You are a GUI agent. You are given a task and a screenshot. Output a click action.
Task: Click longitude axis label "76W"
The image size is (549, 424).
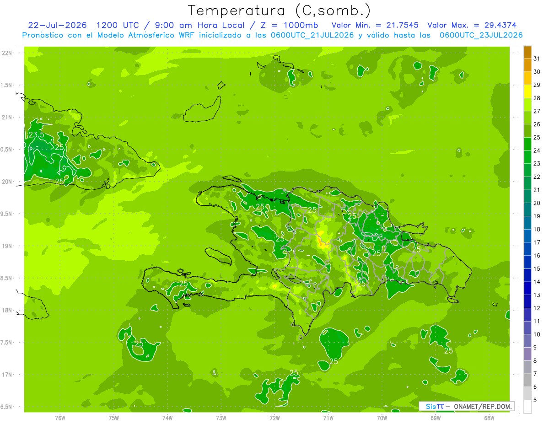coord(60,418)
